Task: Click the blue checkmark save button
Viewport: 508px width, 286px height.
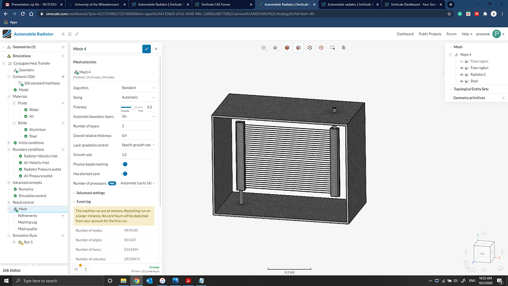Action: (x=146, y=49)
